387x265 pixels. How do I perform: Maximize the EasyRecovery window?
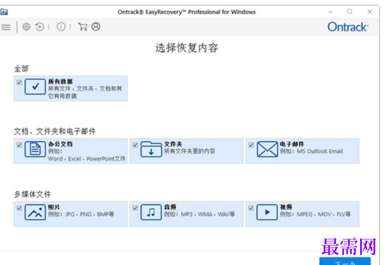[350, 11]
